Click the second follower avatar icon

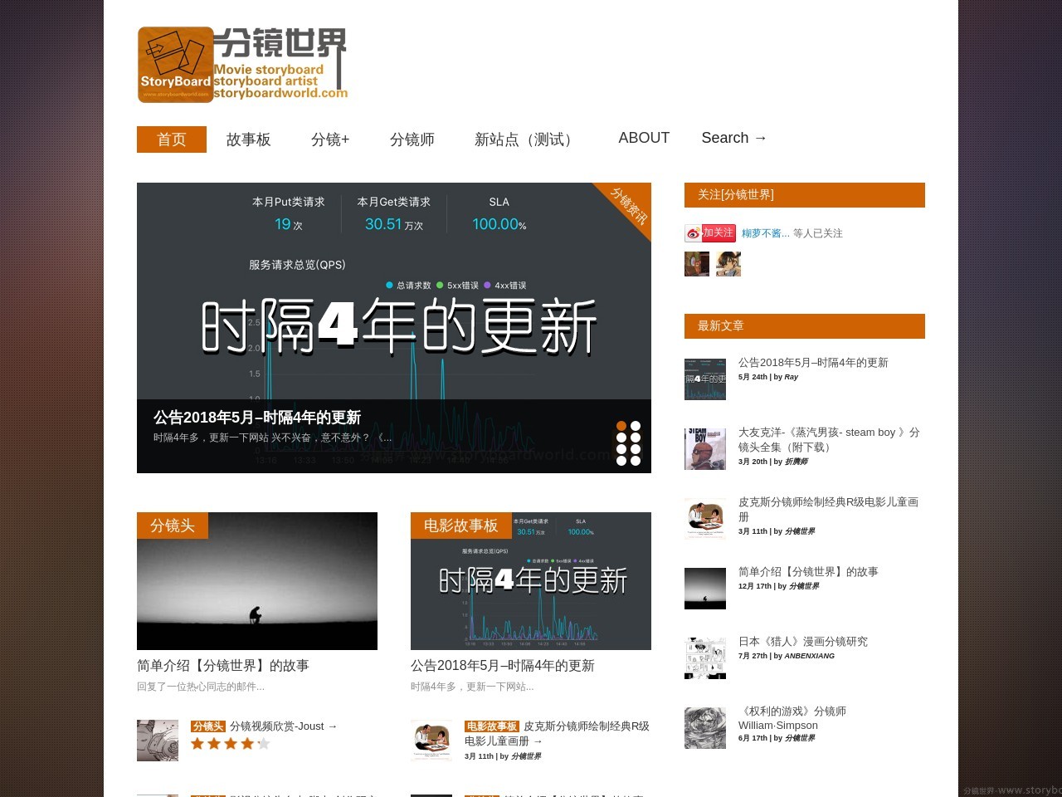click(728, 263)
